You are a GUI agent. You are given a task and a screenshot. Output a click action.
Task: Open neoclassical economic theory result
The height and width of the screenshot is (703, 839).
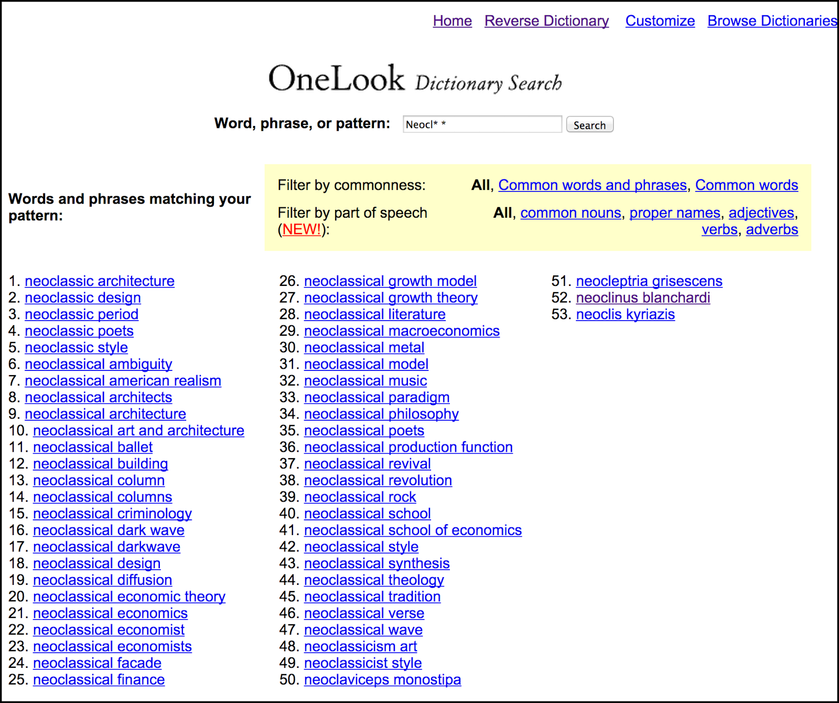point(129,597)
